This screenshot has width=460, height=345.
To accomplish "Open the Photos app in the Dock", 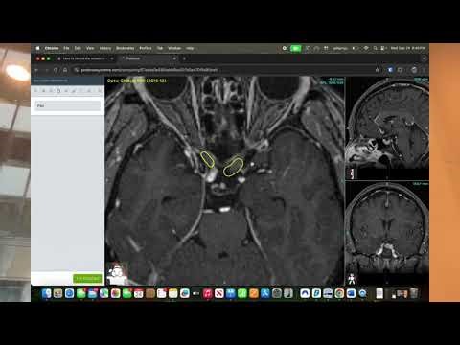I will tap(116, 293).
